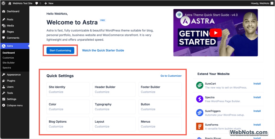Open the Color Customize card
Viewport: 275px width, 139px height.
(x=68, y=107)
